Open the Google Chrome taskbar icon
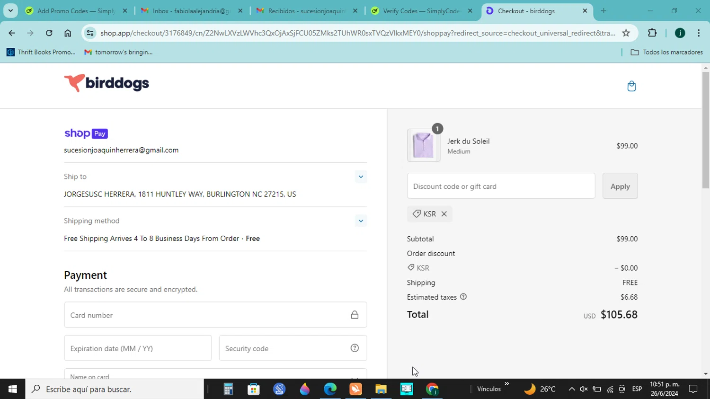710x399 pixels. (432, 389)
